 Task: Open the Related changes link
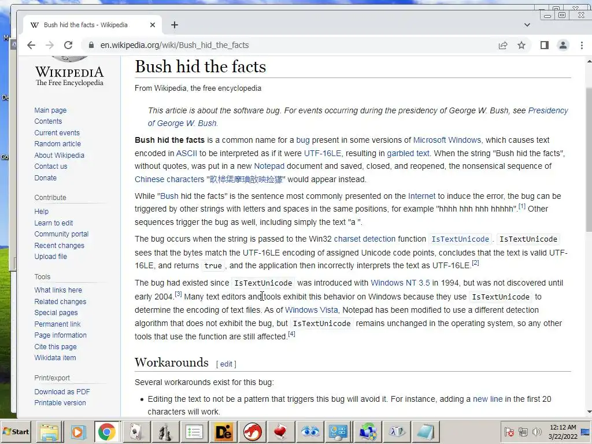tap(60, 302)
